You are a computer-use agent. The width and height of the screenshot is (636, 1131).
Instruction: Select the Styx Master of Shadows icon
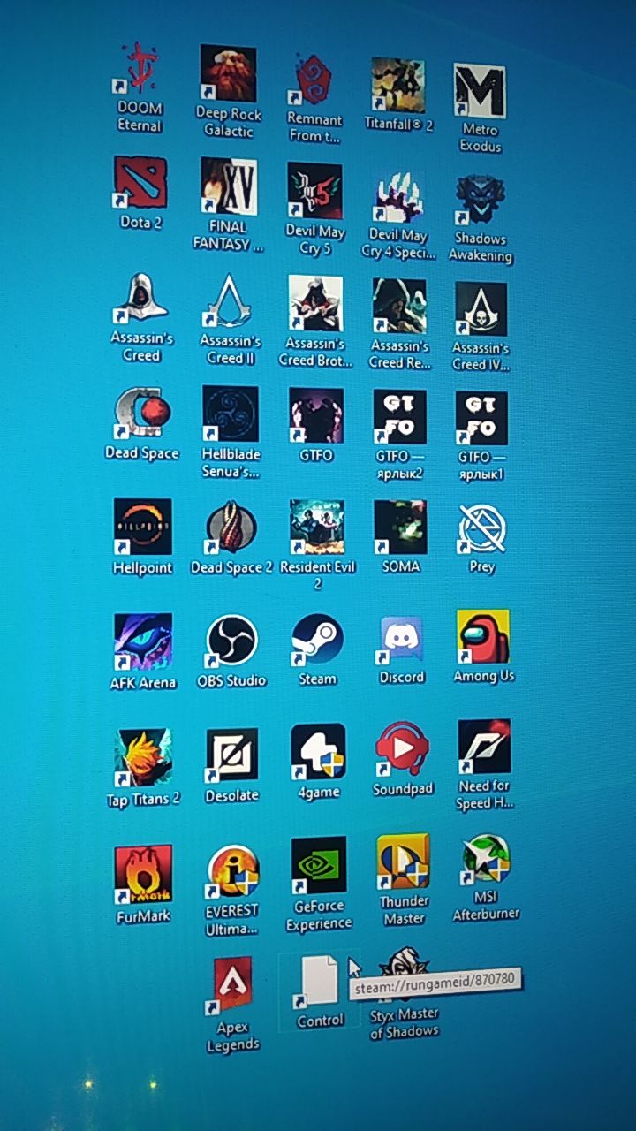(405, 975)
